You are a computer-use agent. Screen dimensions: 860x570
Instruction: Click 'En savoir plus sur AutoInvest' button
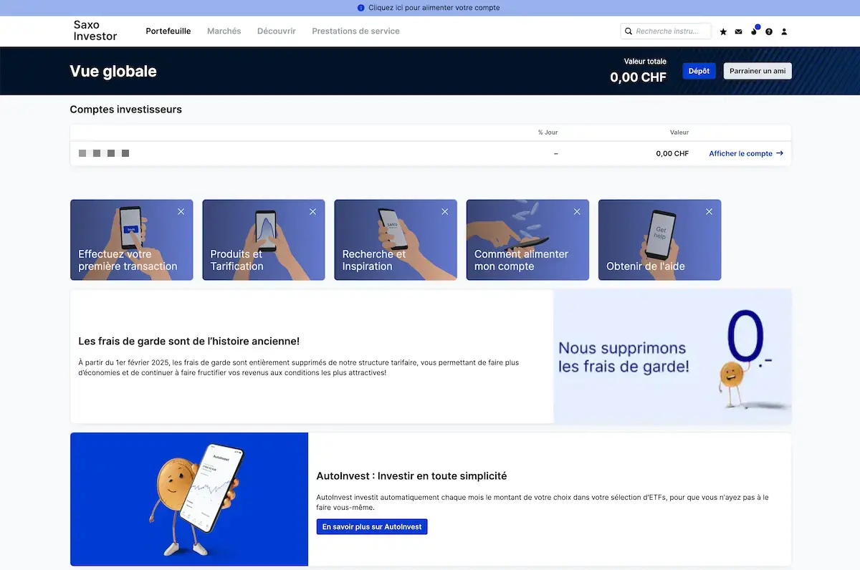click(x=372, y=527)
